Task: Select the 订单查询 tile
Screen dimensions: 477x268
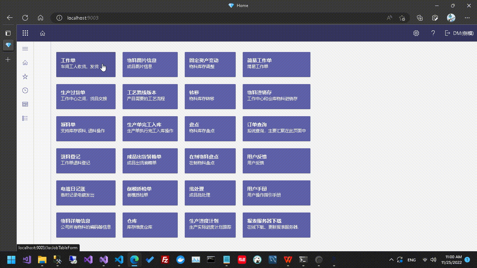Action: [276, 129]
